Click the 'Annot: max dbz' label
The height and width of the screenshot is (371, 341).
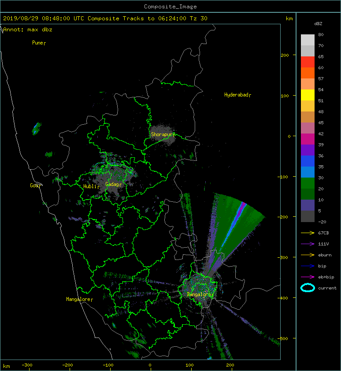click(x=28, y=30)
